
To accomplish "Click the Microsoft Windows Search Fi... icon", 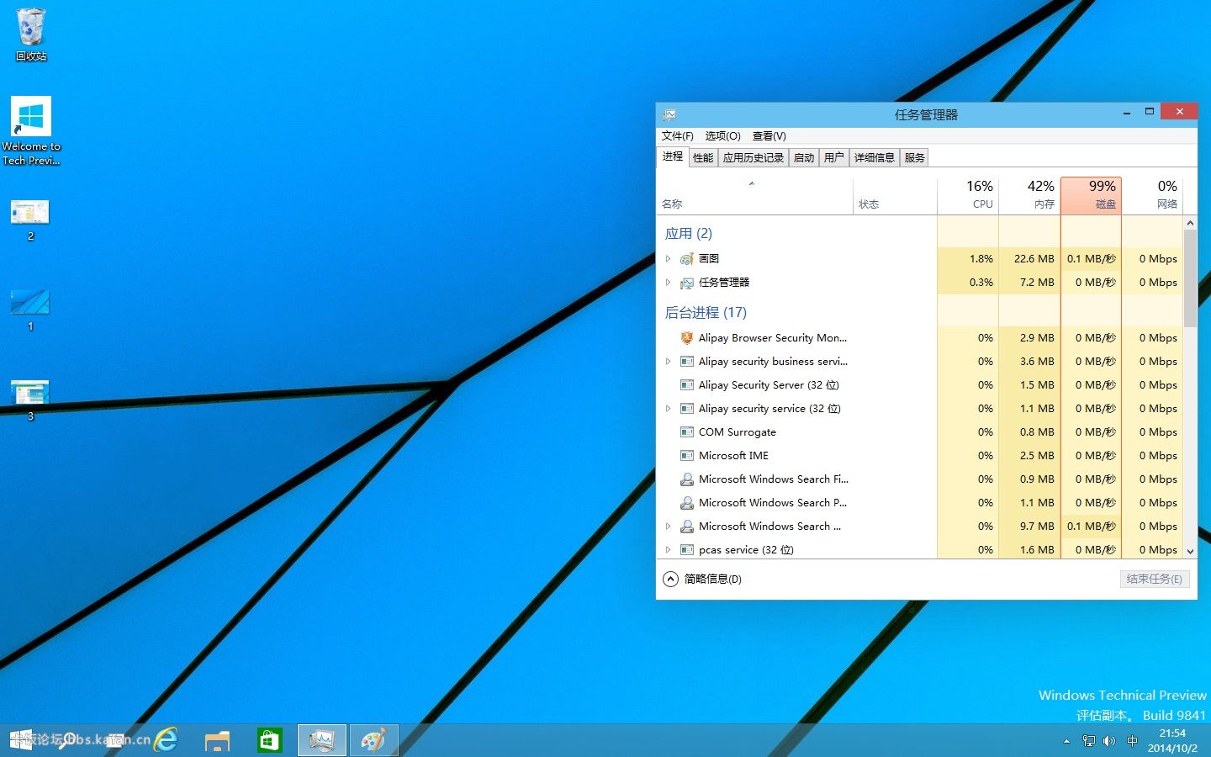I will pyautogui.click(x=687, y=479).
